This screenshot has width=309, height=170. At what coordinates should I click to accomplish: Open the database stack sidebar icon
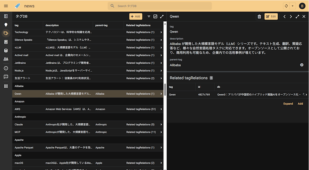[6, 50]
